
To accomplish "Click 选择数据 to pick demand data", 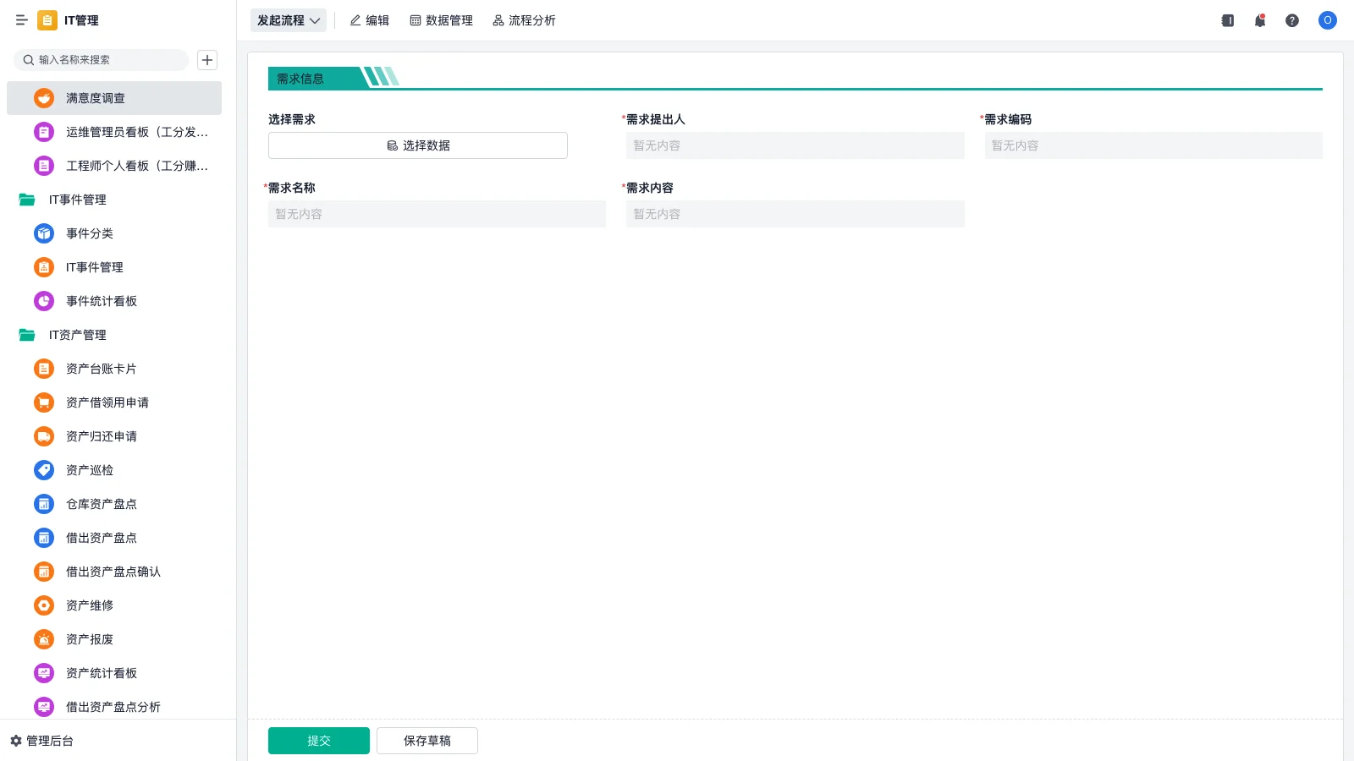I will point(417,145).
